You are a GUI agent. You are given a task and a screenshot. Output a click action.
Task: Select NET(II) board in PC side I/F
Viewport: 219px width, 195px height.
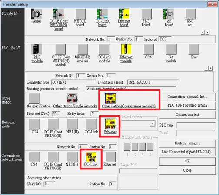pos(80,14)
